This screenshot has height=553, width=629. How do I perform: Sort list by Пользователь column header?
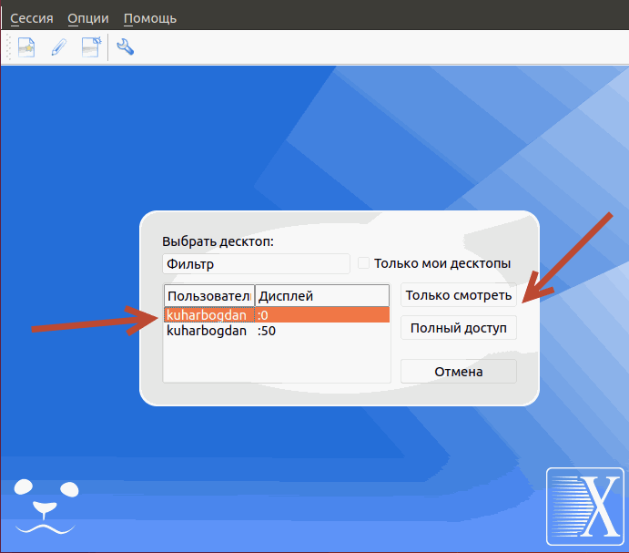[208, 296]
